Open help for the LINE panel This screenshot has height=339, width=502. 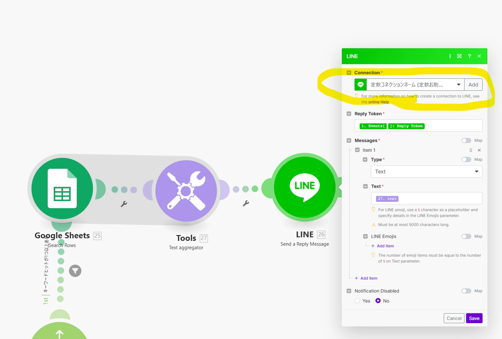coord(469,56)
